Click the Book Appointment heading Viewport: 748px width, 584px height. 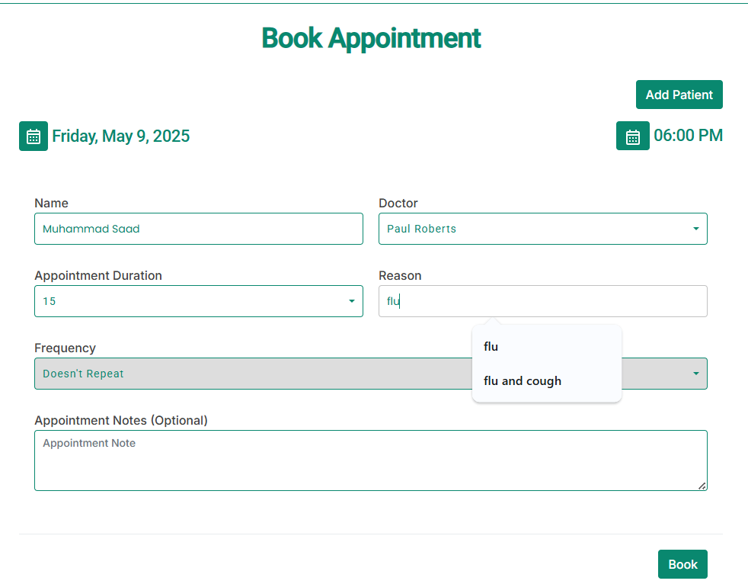[371, 38]
